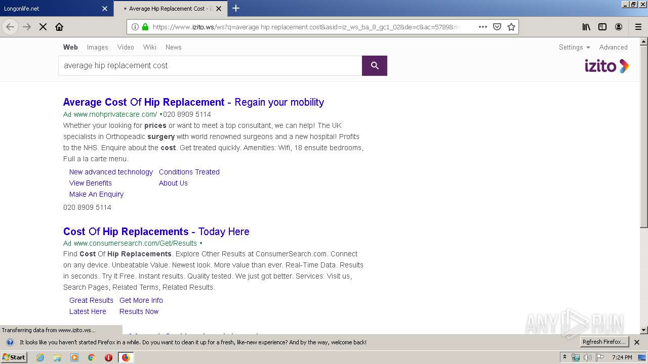This screenshot has width=648, height=364.
Task: Dismiss the Firefox refresh notification bar
Action: pyautogui.click(x=637, y=342)
